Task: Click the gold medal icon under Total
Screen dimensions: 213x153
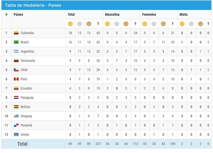Action: 70,24
